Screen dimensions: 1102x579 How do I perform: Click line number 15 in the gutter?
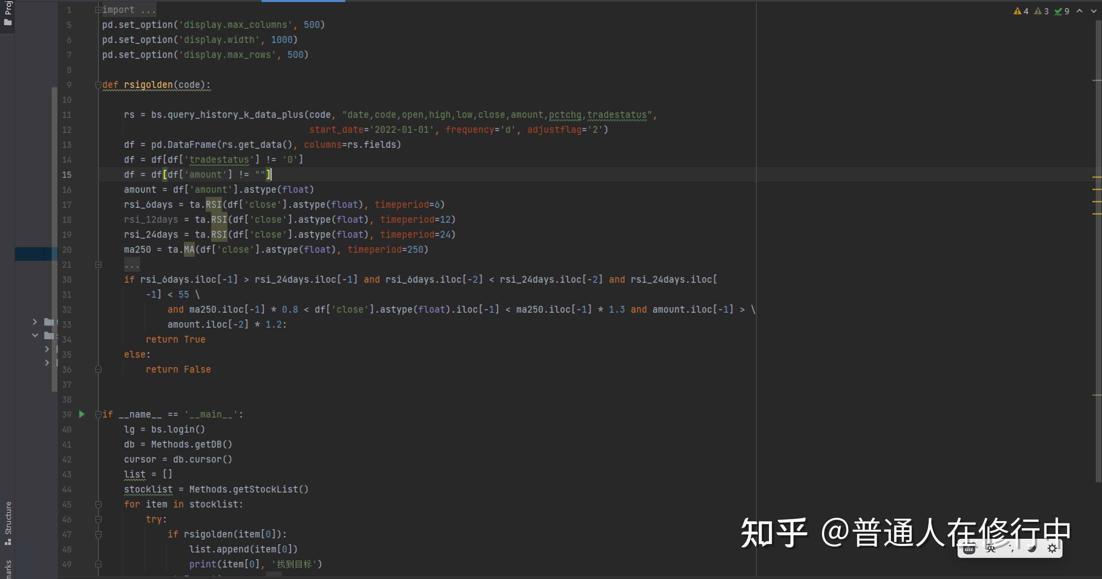pos(67,175)
